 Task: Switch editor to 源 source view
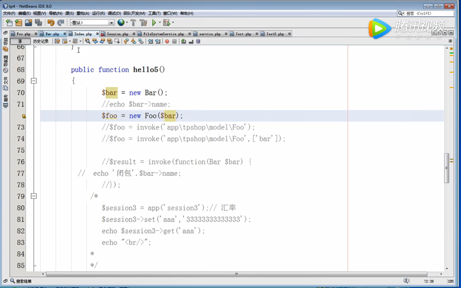tap(20, 41)
